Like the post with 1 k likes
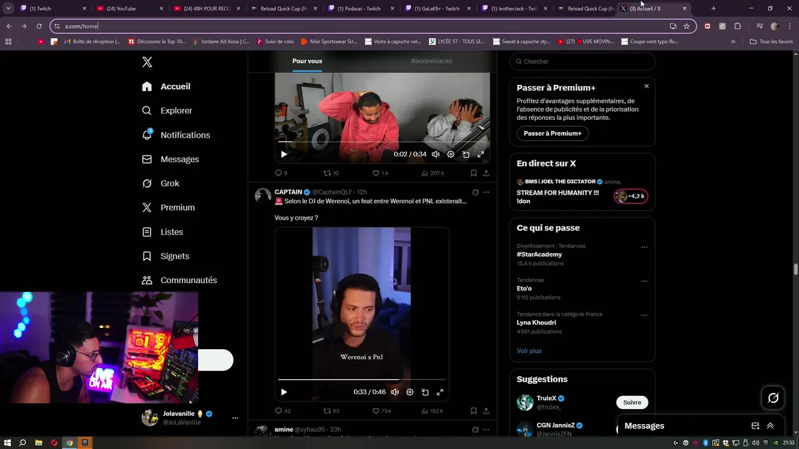 point(380,173)
